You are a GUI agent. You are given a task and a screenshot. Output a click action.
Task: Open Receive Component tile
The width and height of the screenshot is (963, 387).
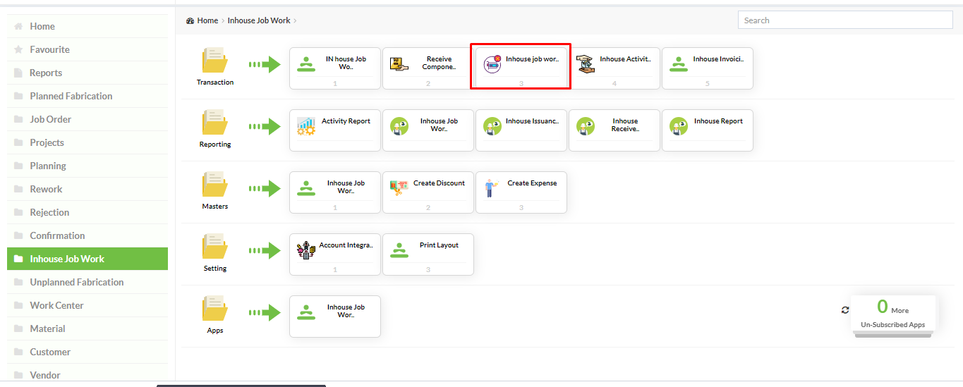pyautogui.click(x=428, y=68)
